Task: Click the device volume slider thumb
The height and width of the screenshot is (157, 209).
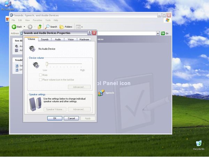Action: point(47,64)
